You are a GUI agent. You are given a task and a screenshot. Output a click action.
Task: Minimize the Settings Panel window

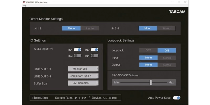click(x=172, y=2)
